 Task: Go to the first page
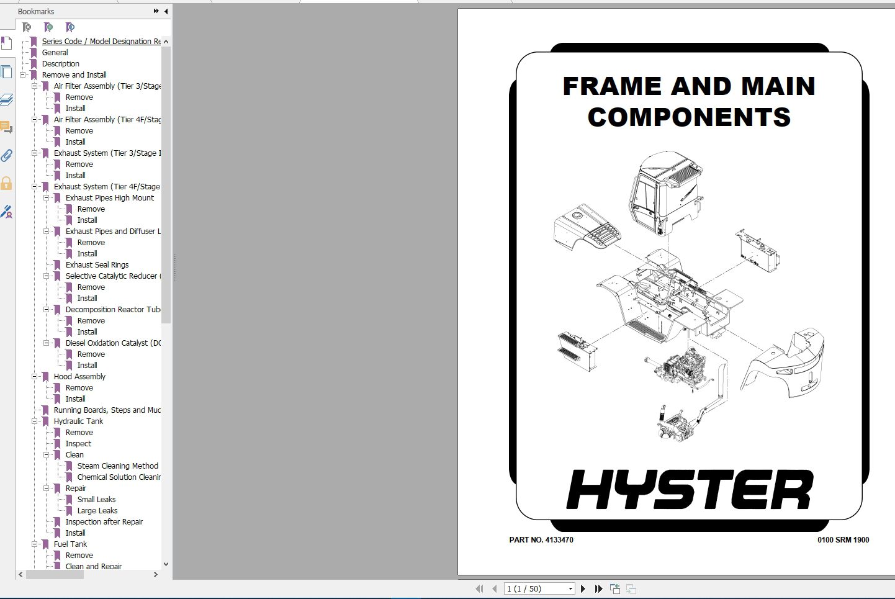pos(479,588)
